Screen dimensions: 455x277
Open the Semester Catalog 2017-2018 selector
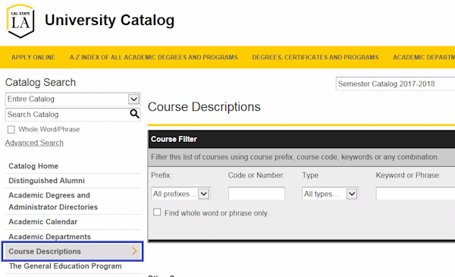(x=395, y=84)
